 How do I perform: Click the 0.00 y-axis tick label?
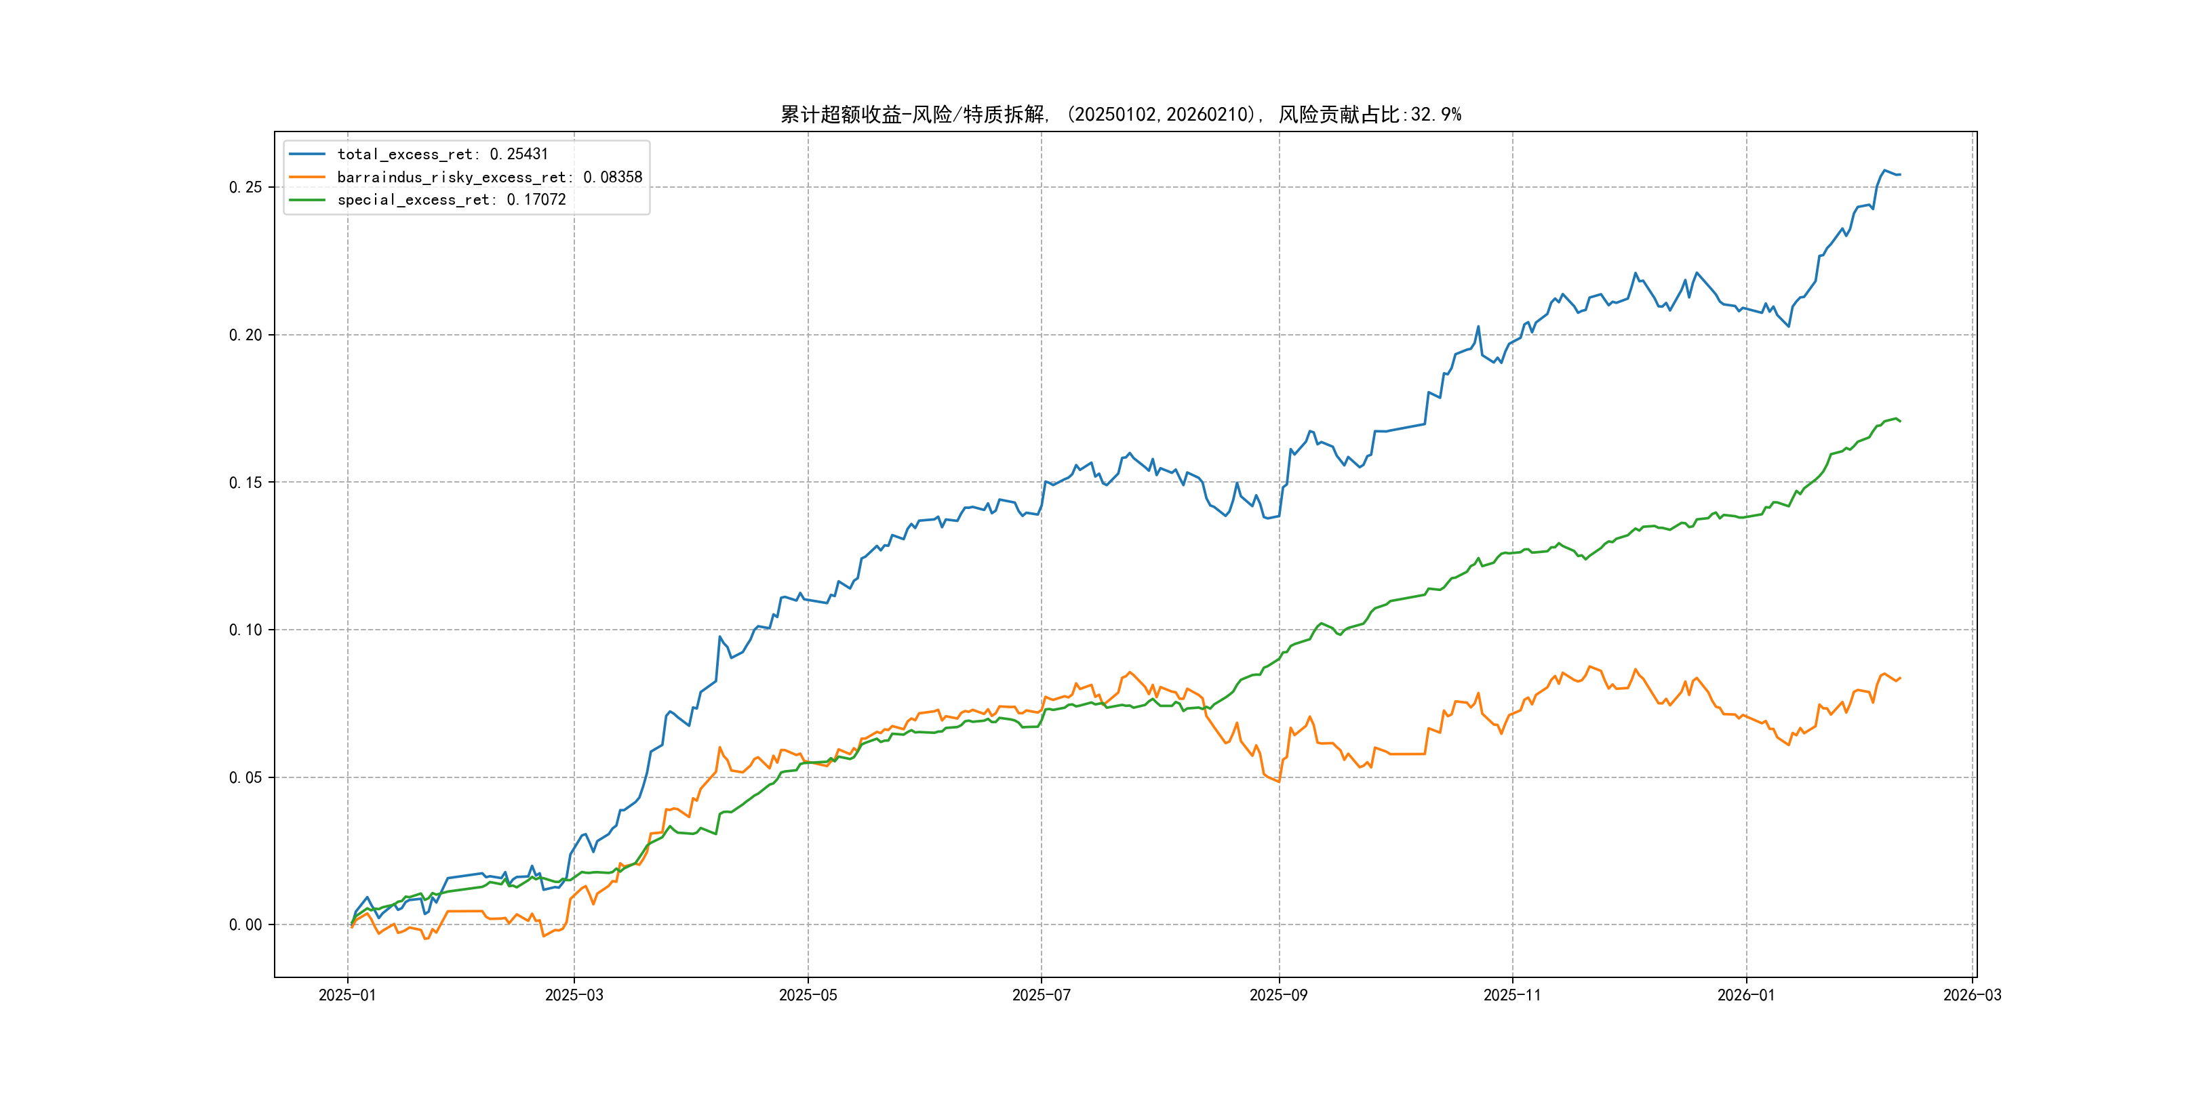(x=245, y=925)
